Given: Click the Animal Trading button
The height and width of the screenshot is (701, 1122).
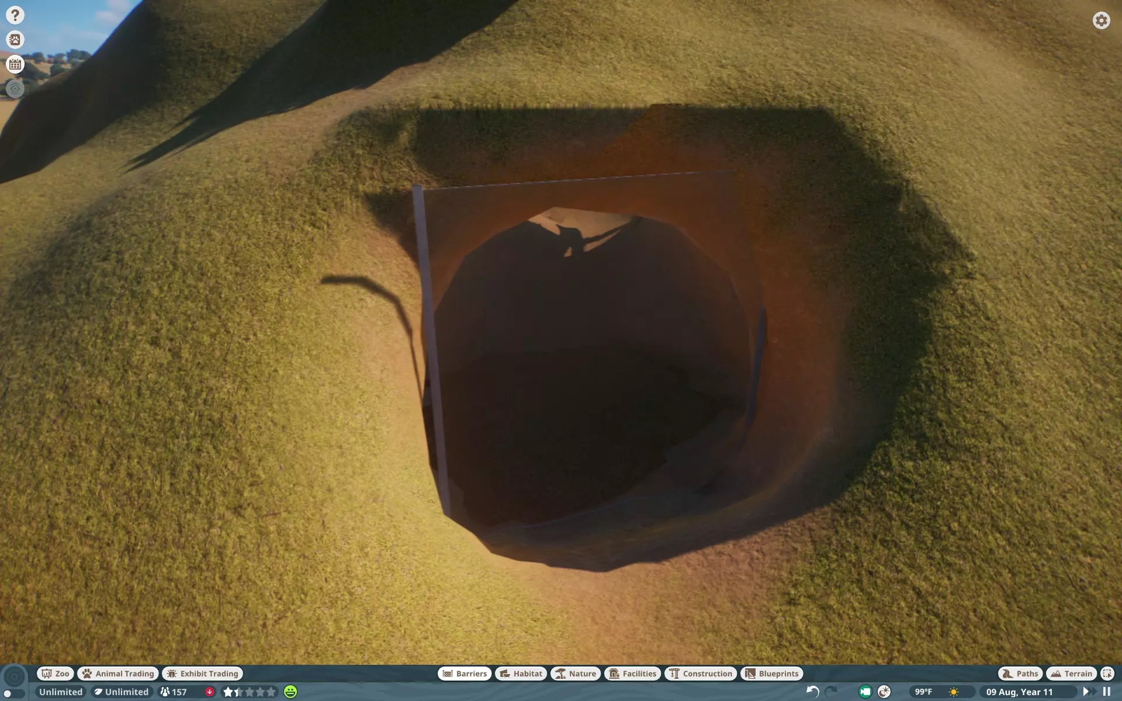Looking at the screenshot, I should click(118, 674).
